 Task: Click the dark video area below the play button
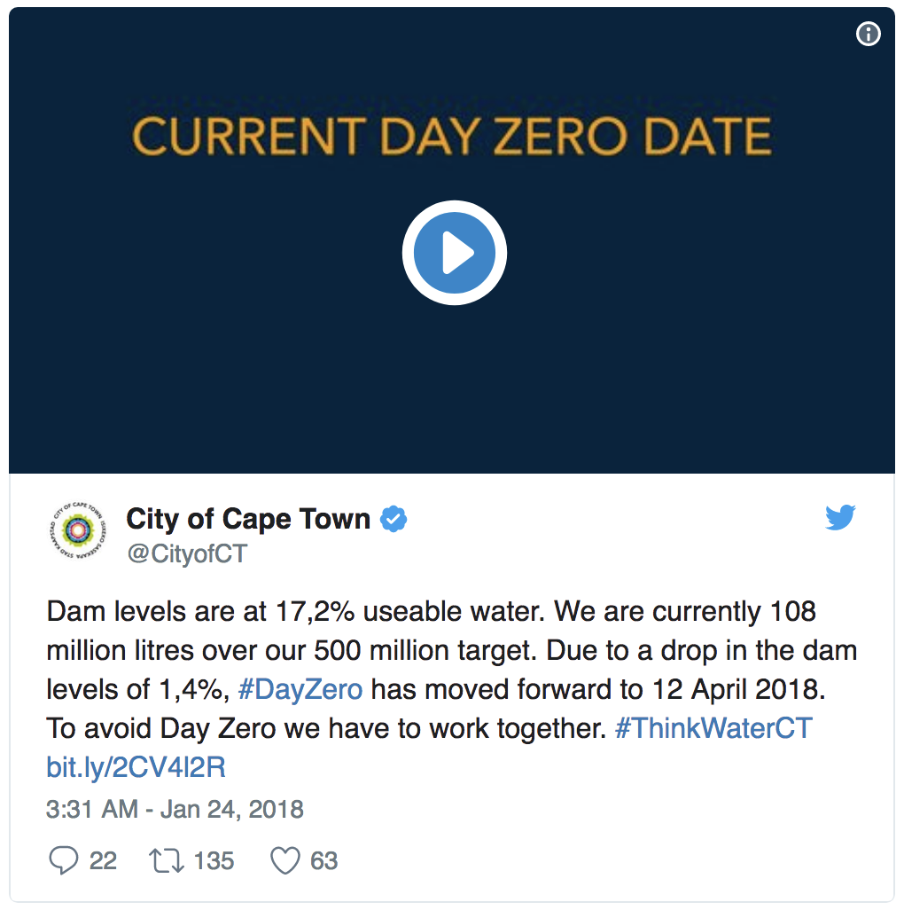click(452, 388)
